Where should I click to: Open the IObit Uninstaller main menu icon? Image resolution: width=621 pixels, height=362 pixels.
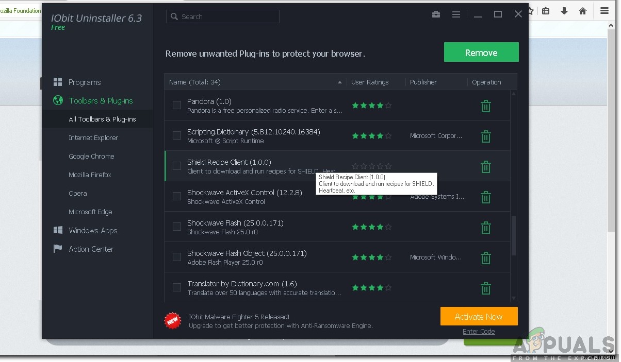(x=456, y=14)
